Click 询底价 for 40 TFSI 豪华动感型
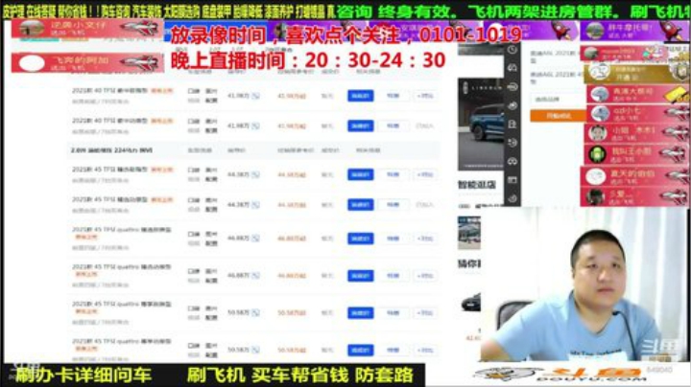Screen dimensions: 691x387 pyautogui.click(x=361, y=125)
